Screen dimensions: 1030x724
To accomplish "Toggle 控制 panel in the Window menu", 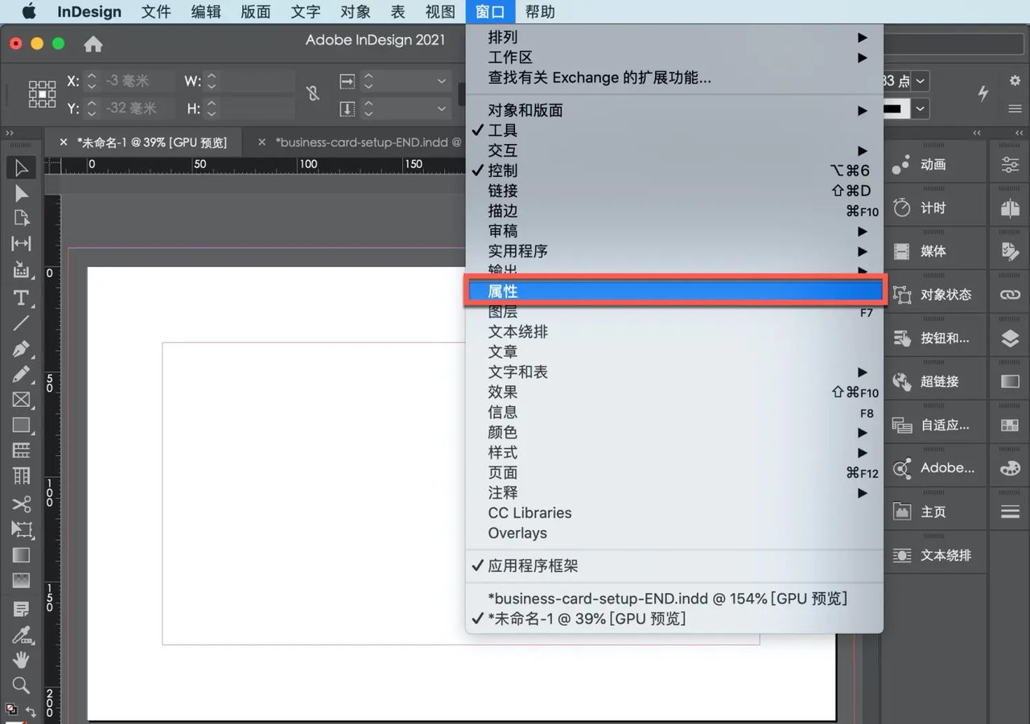I will tap(502, 171).
